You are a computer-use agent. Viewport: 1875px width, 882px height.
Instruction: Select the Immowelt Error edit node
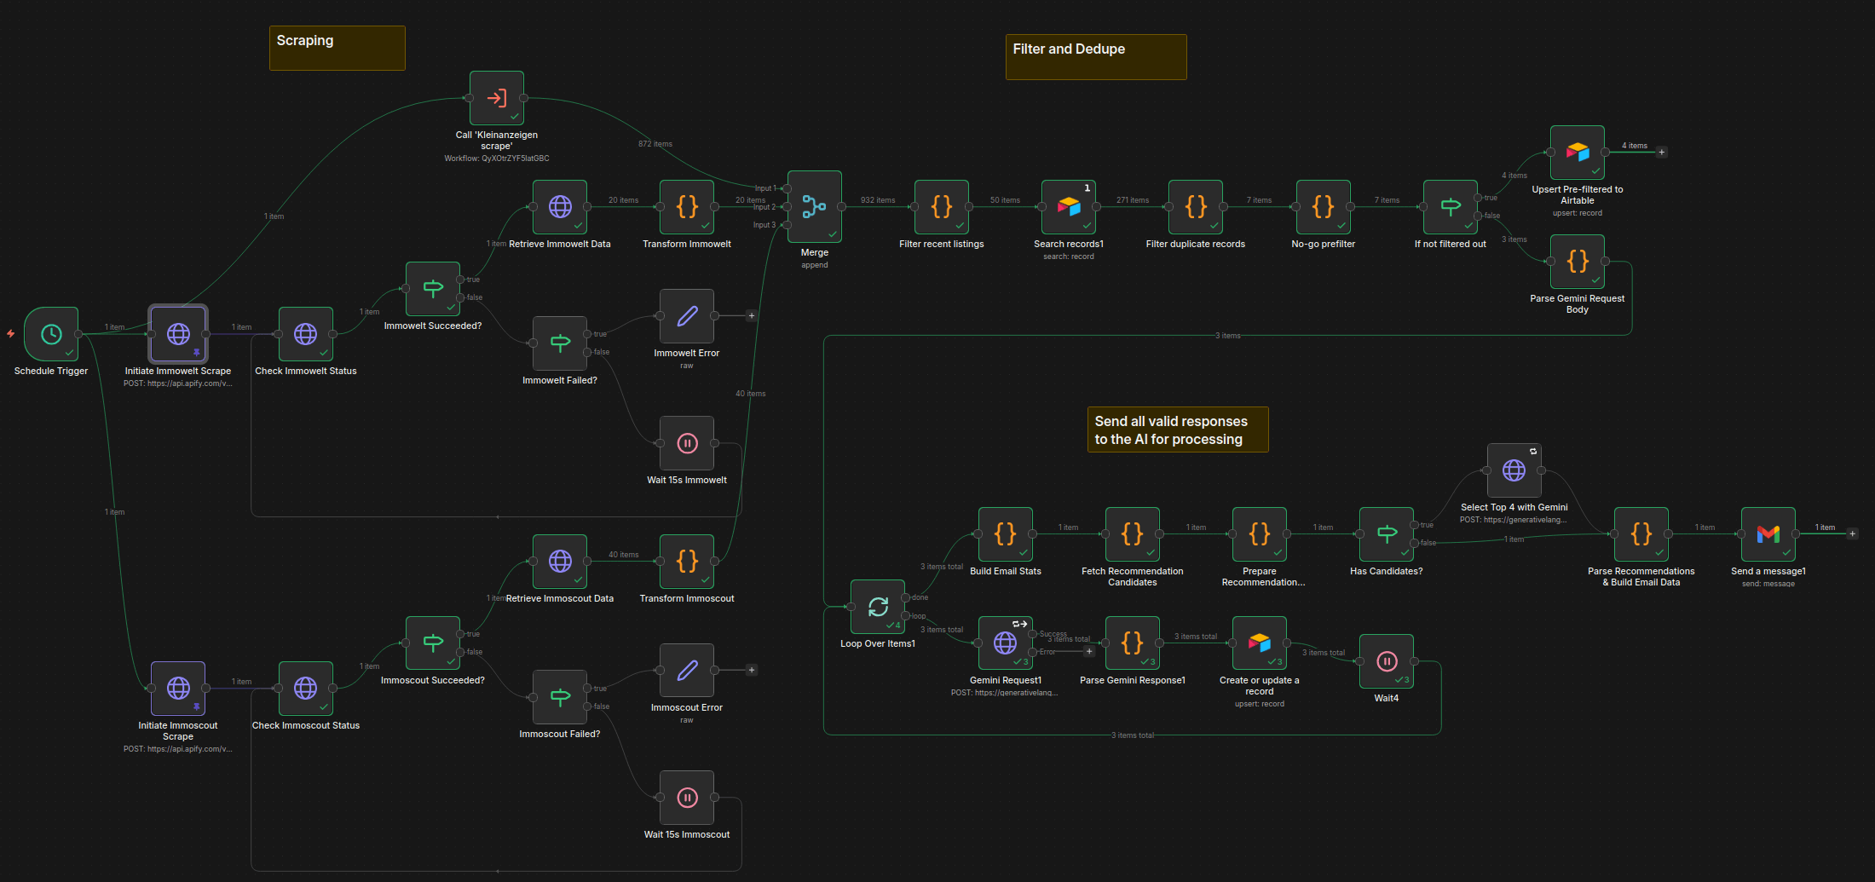[x=687, y=316]
